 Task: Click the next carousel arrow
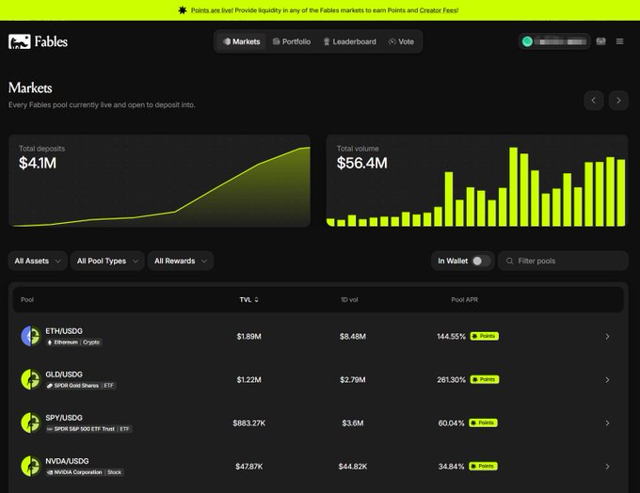(x=618, y=101)
